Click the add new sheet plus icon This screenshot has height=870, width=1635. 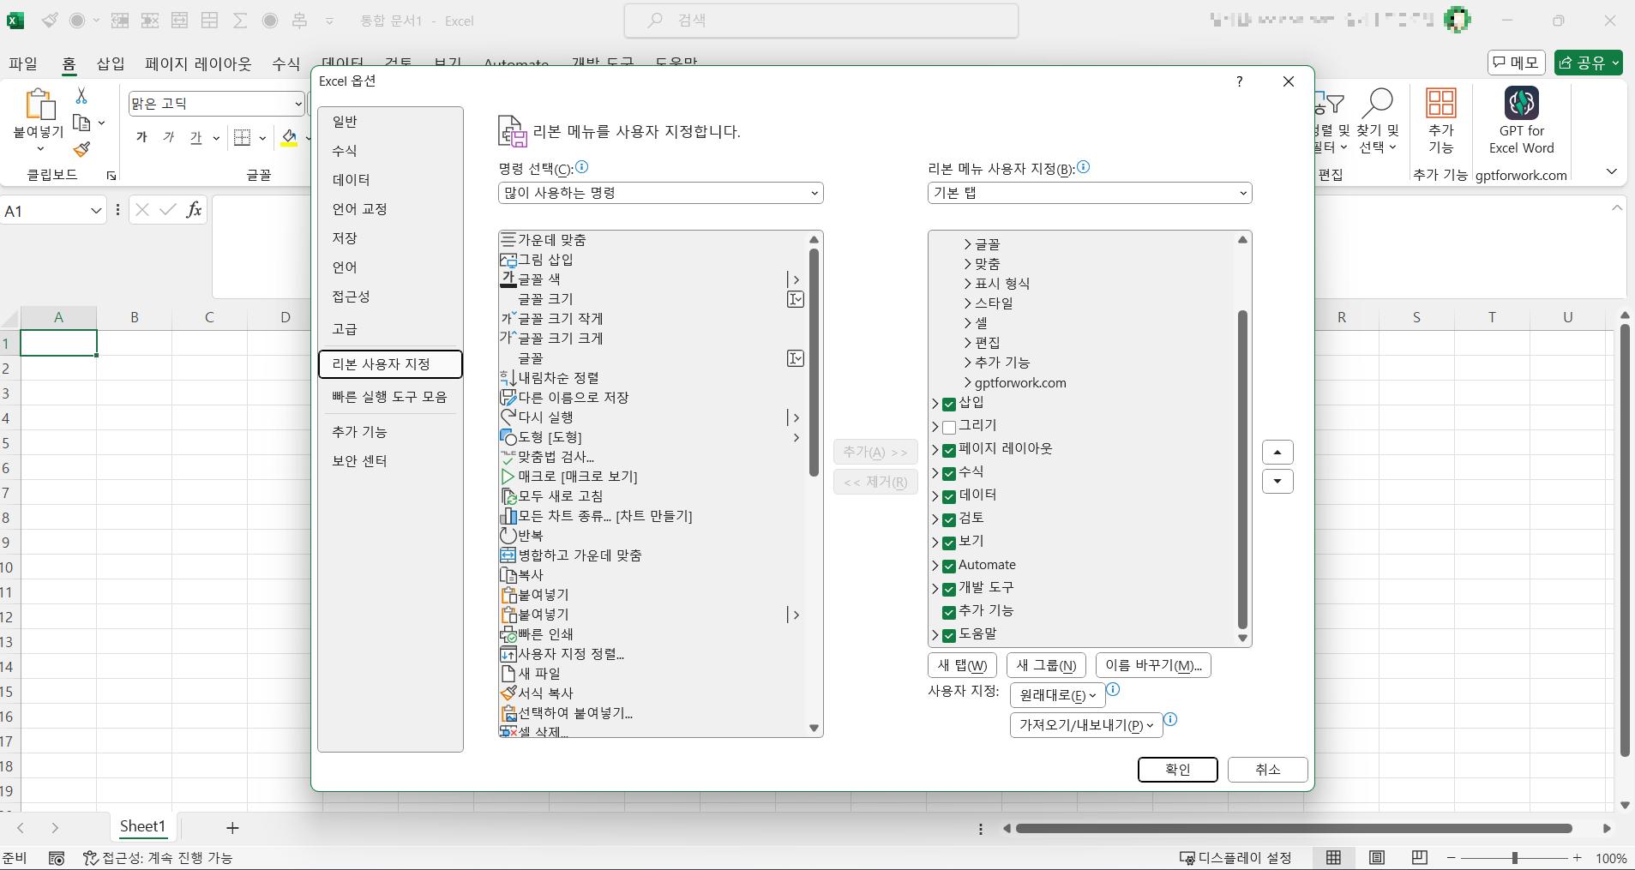pos(232,828)
